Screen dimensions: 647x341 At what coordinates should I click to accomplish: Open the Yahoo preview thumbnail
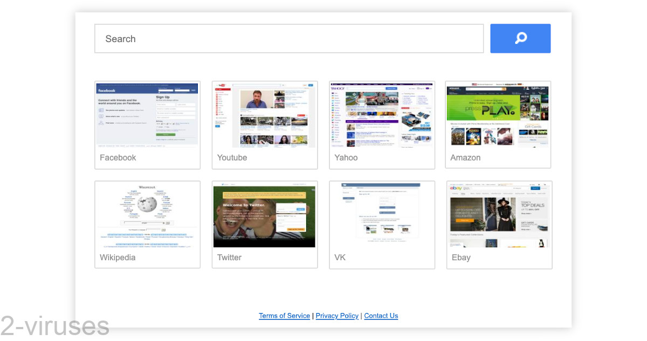point(382,115)
